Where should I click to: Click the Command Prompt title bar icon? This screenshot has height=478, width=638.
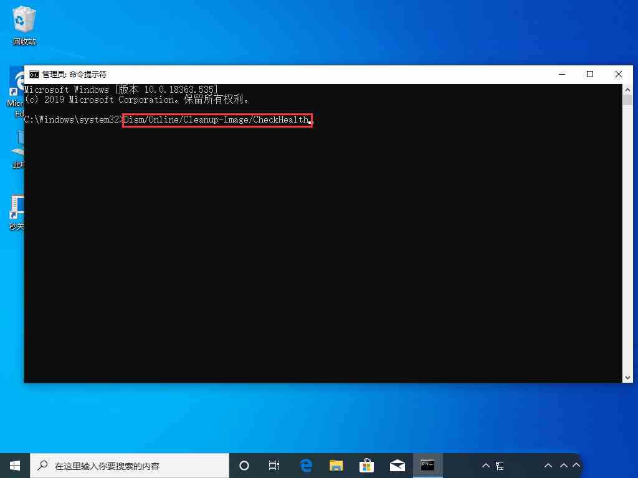(x=34, y=75)
